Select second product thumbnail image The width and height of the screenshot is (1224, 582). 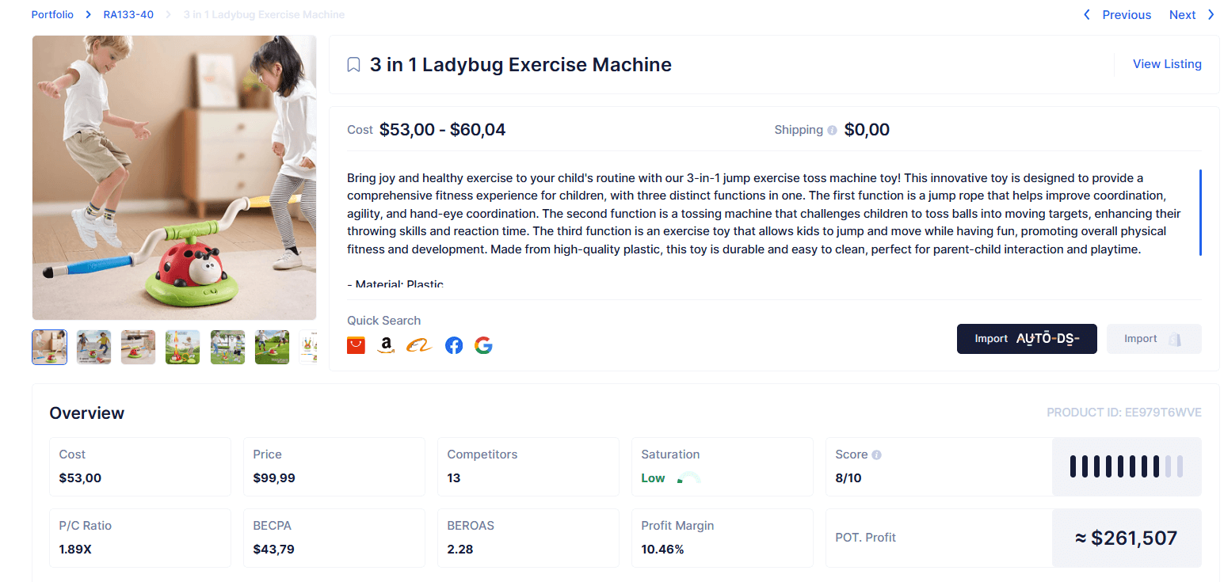[x=93, y=348]
